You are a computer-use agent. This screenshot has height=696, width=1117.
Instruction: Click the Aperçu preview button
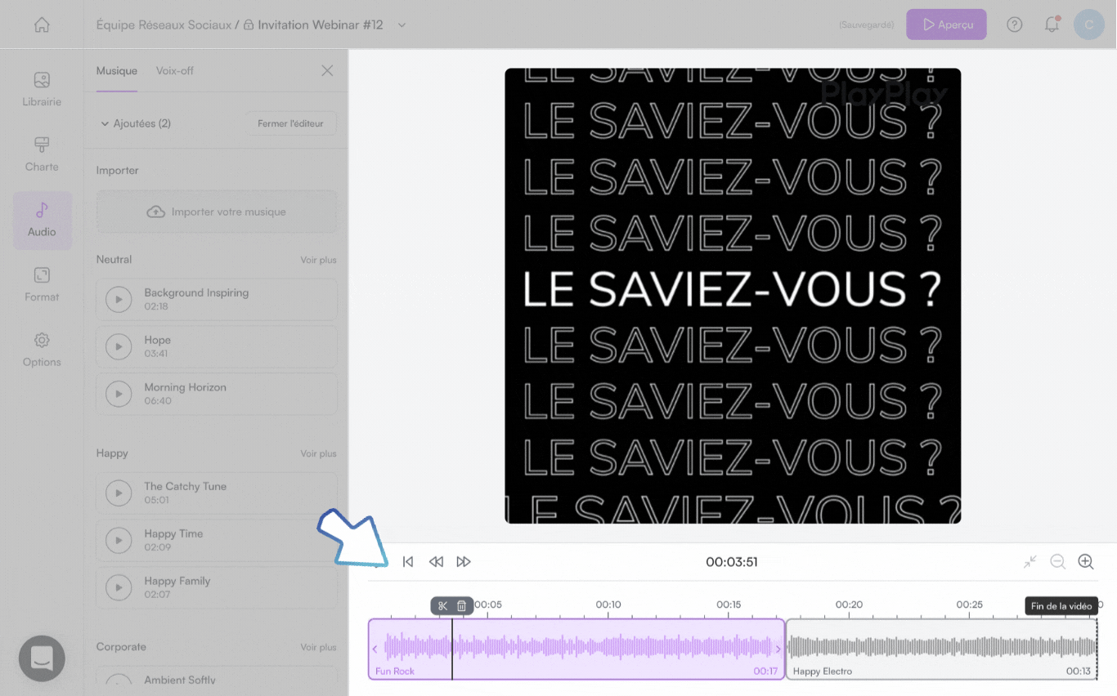[947, 25]
